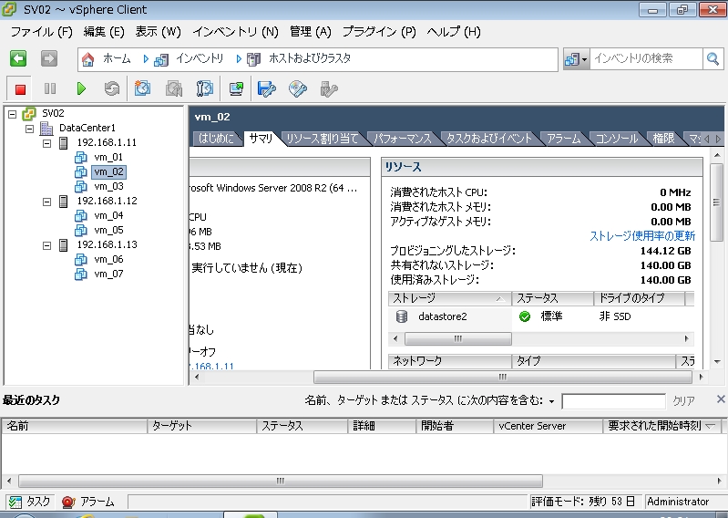The image size is (728, 518).
Task: Click the Revert to Snapshot icon
Action: (174, 88)
